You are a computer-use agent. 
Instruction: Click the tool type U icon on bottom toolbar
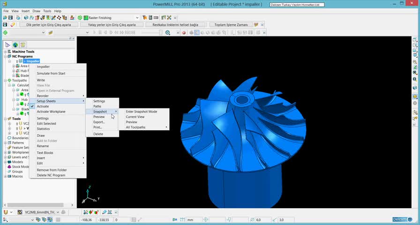click(x=6, y=212)
